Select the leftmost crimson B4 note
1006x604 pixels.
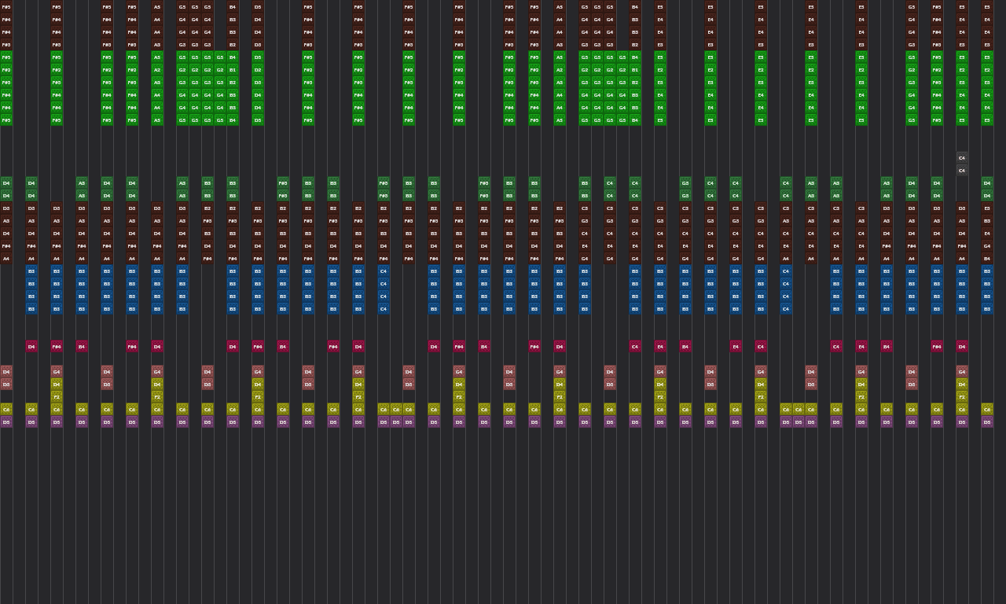[82, 346]
